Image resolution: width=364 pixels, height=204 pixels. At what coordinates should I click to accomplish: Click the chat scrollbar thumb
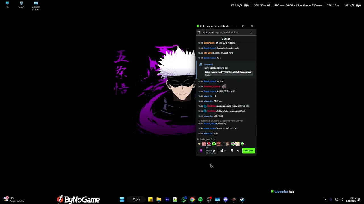coord(256,131)
